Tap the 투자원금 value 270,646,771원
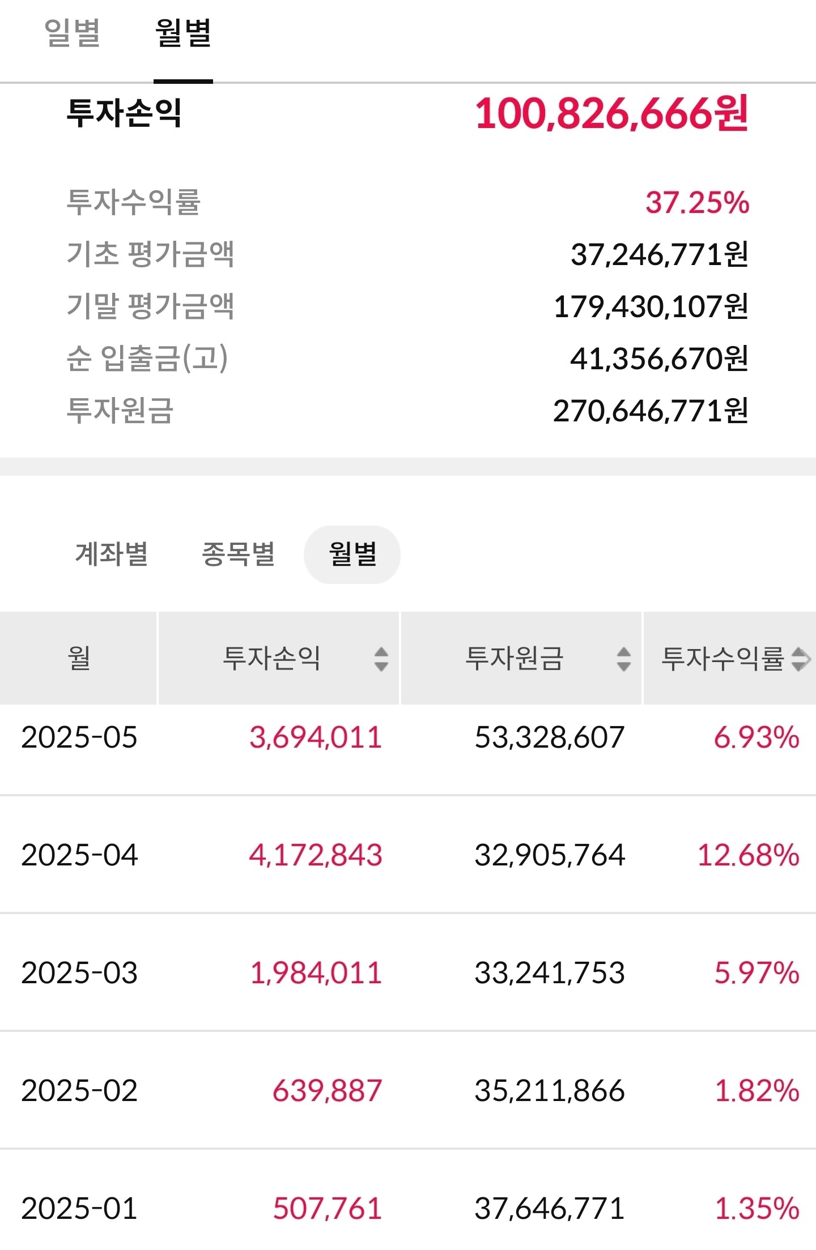The width and height of the screenshot is (816, 1250). [651, 411]
